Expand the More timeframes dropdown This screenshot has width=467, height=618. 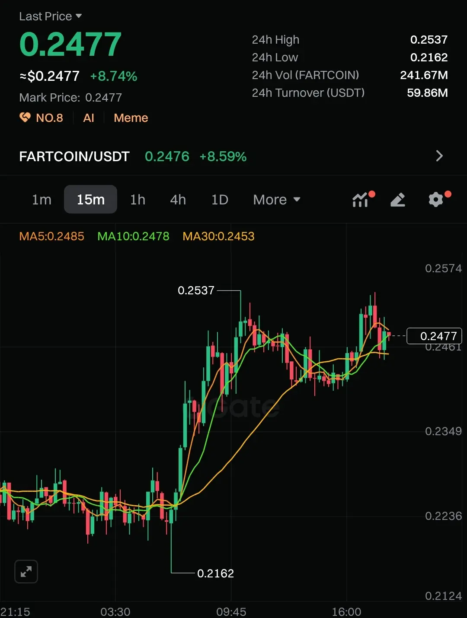click(277, 200)
